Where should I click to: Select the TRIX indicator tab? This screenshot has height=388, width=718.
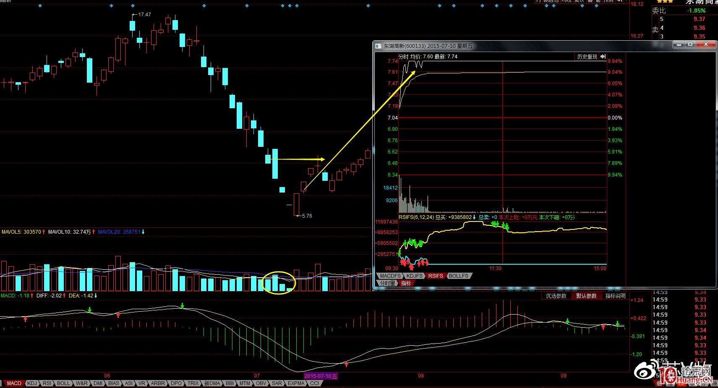(193, 383)
